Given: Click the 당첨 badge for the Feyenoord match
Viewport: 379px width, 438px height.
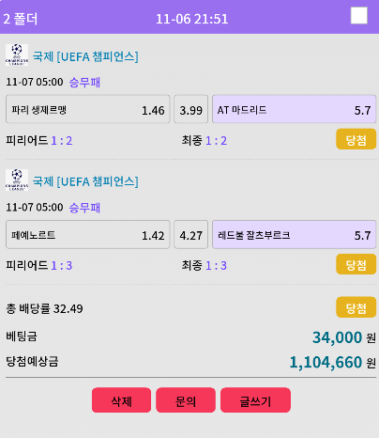Looking at the screenshot, I should tap(356, 264).
